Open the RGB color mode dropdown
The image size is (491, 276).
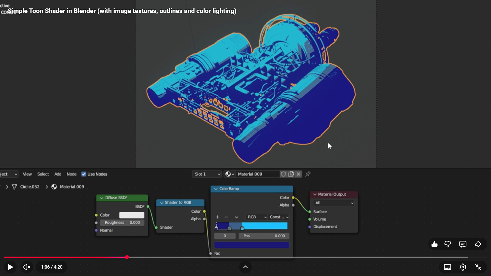pos(256,217)
